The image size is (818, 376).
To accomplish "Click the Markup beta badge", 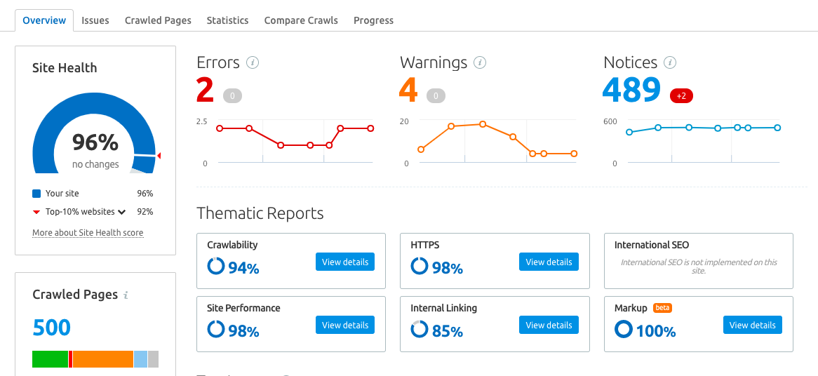I will click(663, 308).
